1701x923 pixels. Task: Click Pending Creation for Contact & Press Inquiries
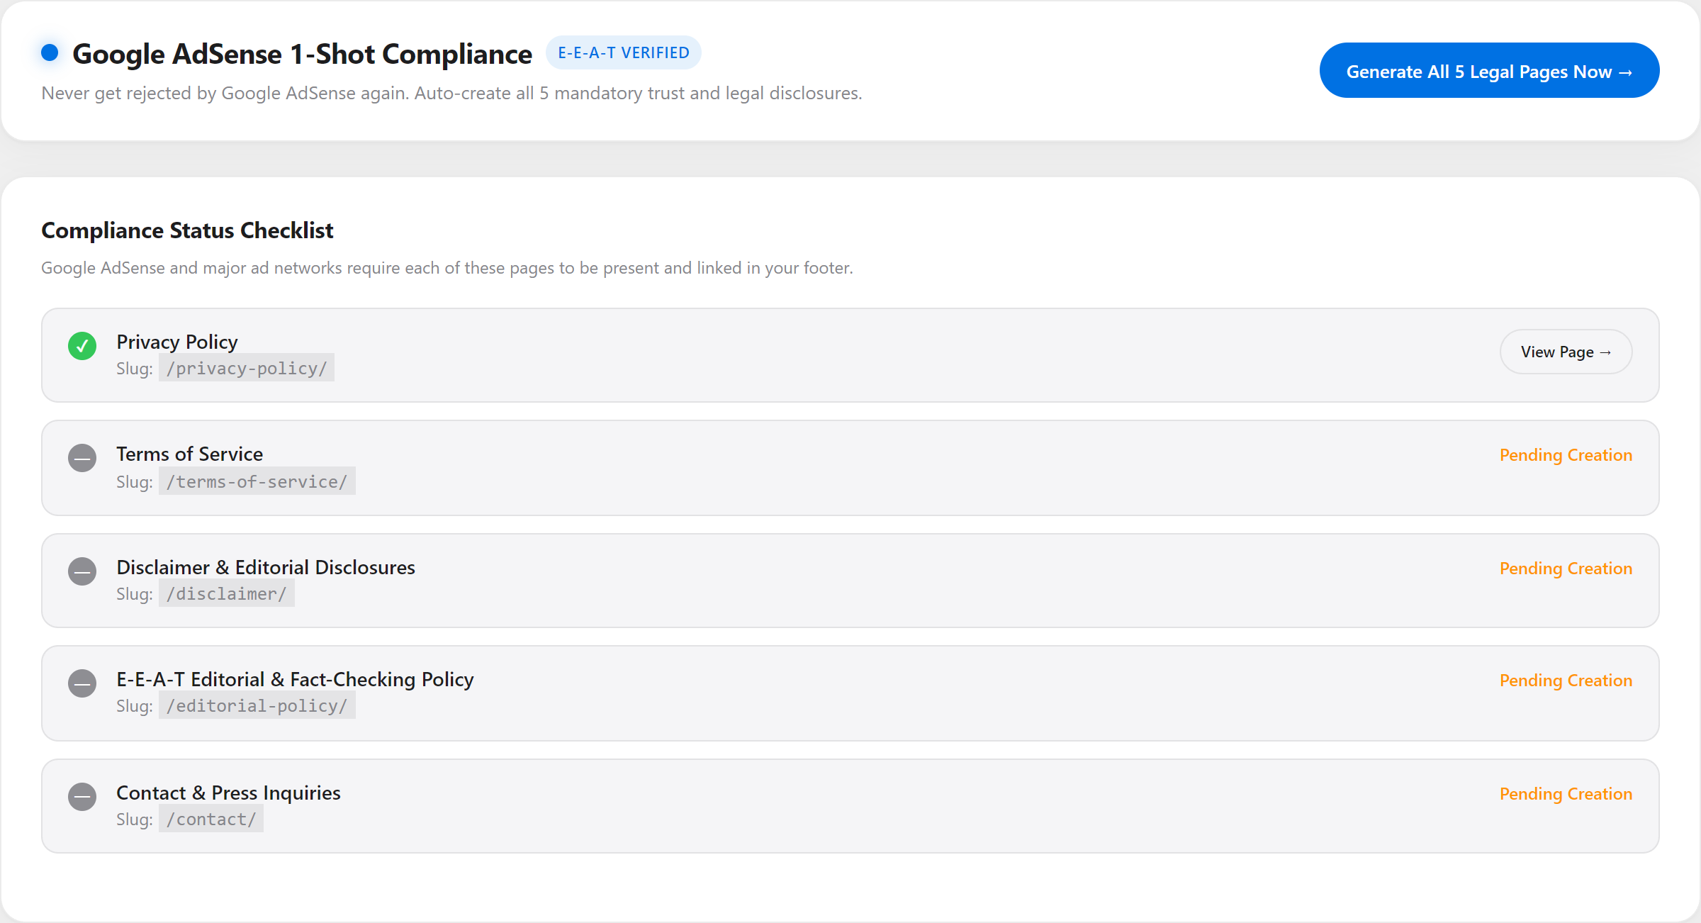pyautogui.click(x=1566, y=794)
